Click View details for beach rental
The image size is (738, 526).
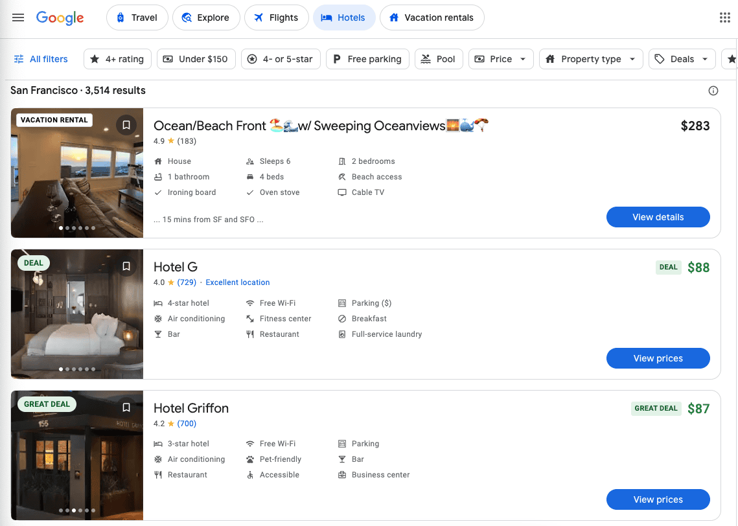[x=658, y=217]
